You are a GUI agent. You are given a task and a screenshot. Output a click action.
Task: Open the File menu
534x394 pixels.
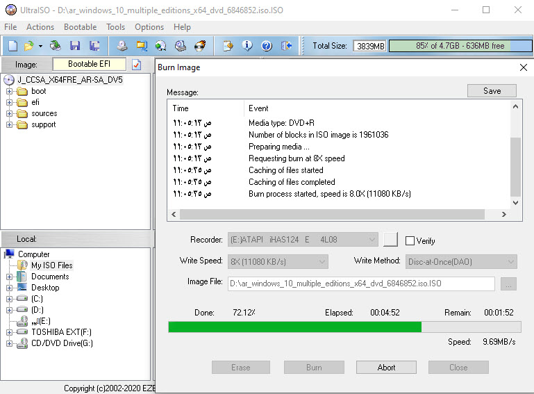coord(10,27)
